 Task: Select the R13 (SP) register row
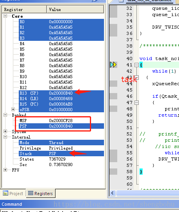[x=61, y=93]
